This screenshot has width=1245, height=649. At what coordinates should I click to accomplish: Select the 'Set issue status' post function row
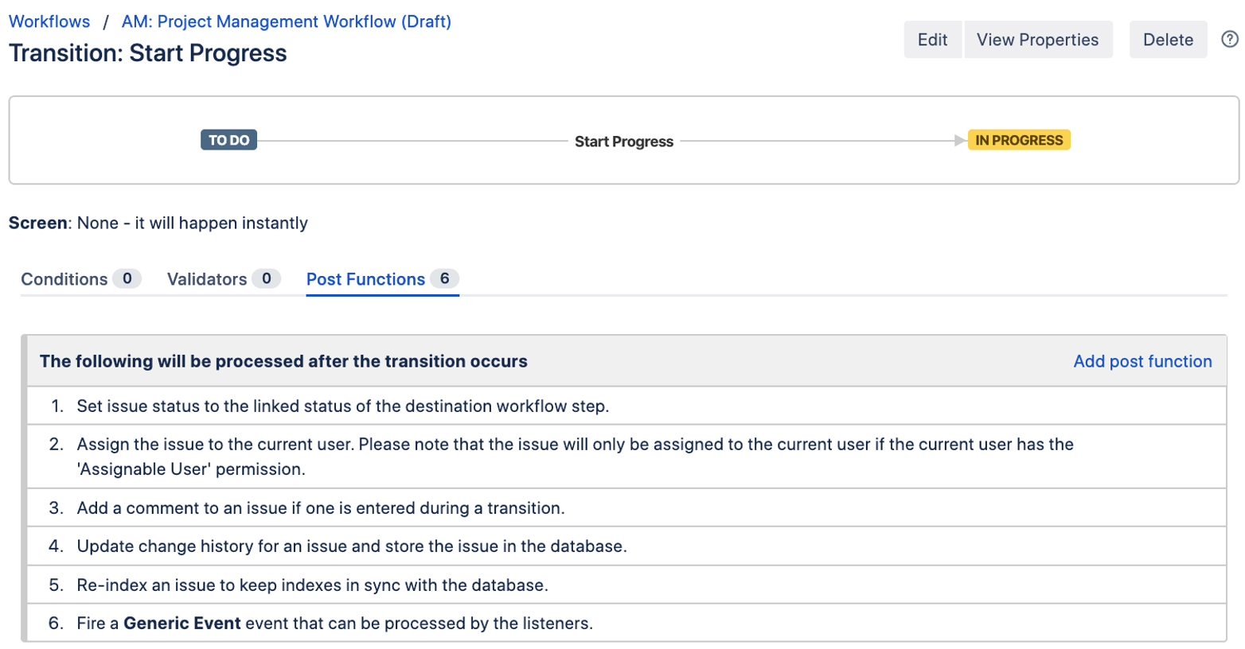pyautogui.click(x=342, y=406)
